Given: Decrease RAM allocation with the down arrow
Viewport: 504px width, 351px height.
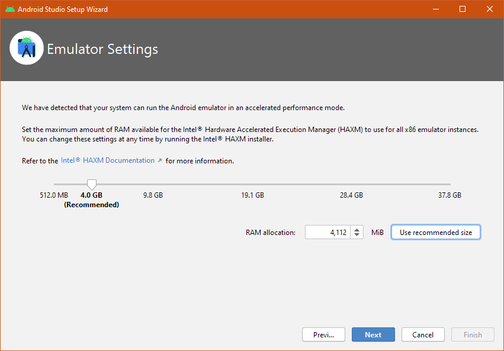Looking at the screenshot, I should click(357, 236).
